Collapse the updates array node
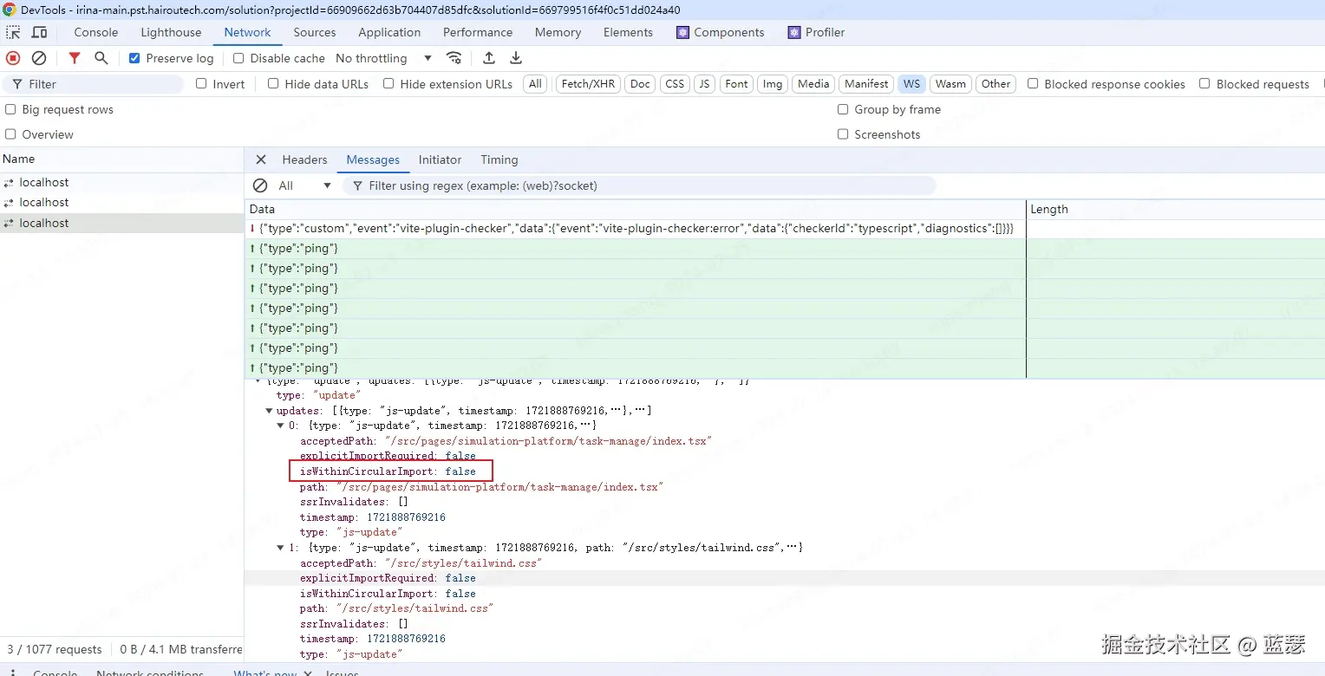Image resolution: width=1325 pixels, height=676 pixels. pyautogui.click(x=269, y=411)
